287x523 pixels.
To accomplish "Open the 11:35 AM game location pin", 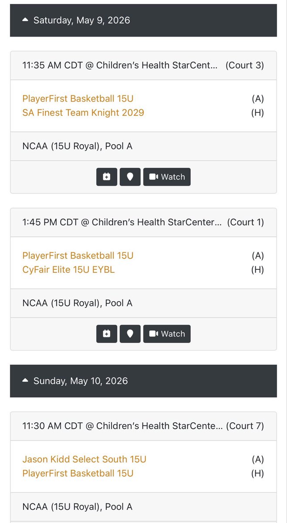I will point(130,177).
